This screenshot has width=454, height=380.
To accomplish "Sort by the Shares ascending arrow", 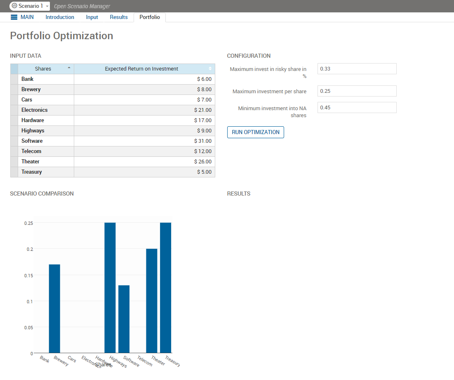I will pyautogui.click(x=69, y=68).
